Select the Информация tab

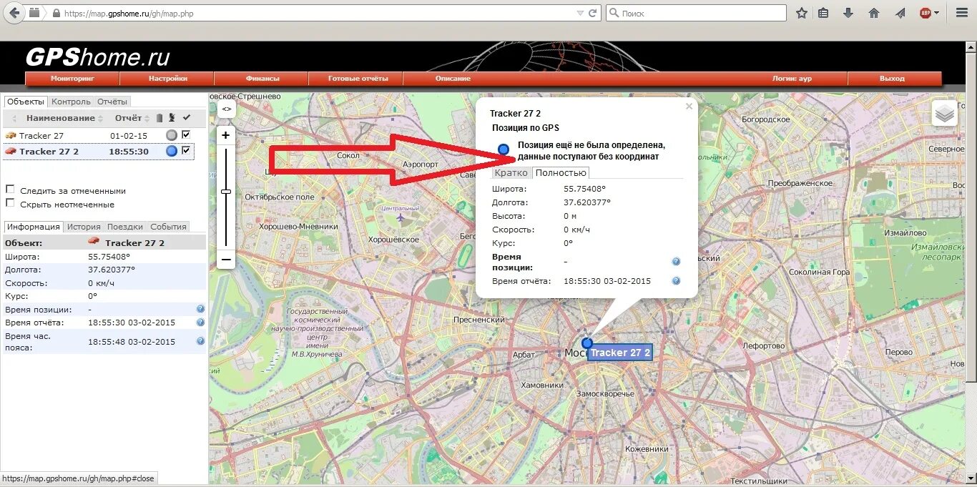click(x=34, y=227)
